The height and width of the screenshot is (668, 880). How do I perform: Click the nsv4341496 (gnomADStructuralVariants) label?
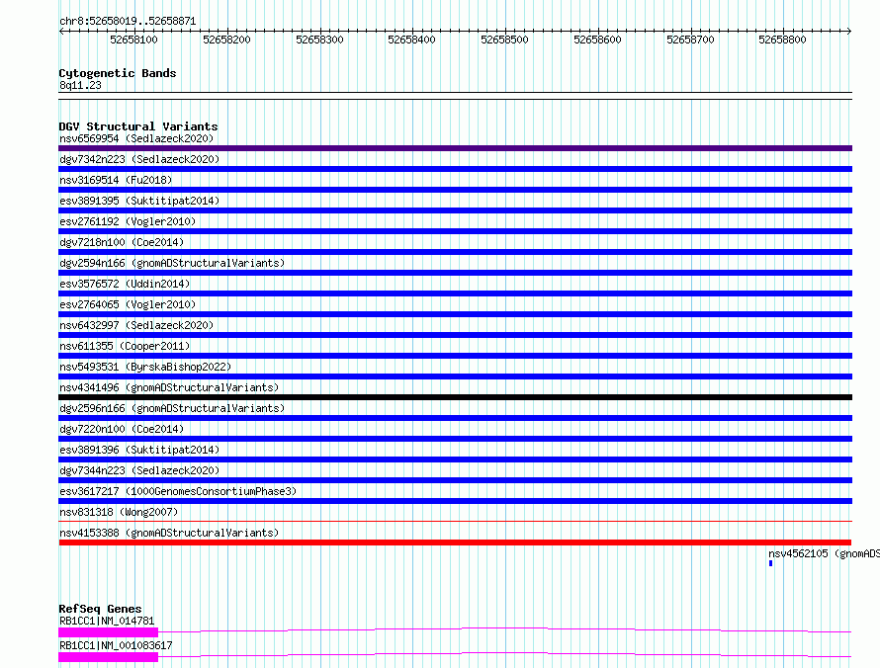coord(169,387)
